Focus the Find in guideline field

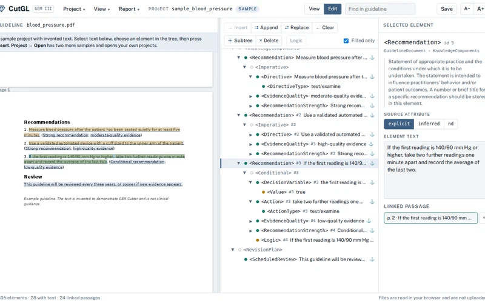coord(380,9)
